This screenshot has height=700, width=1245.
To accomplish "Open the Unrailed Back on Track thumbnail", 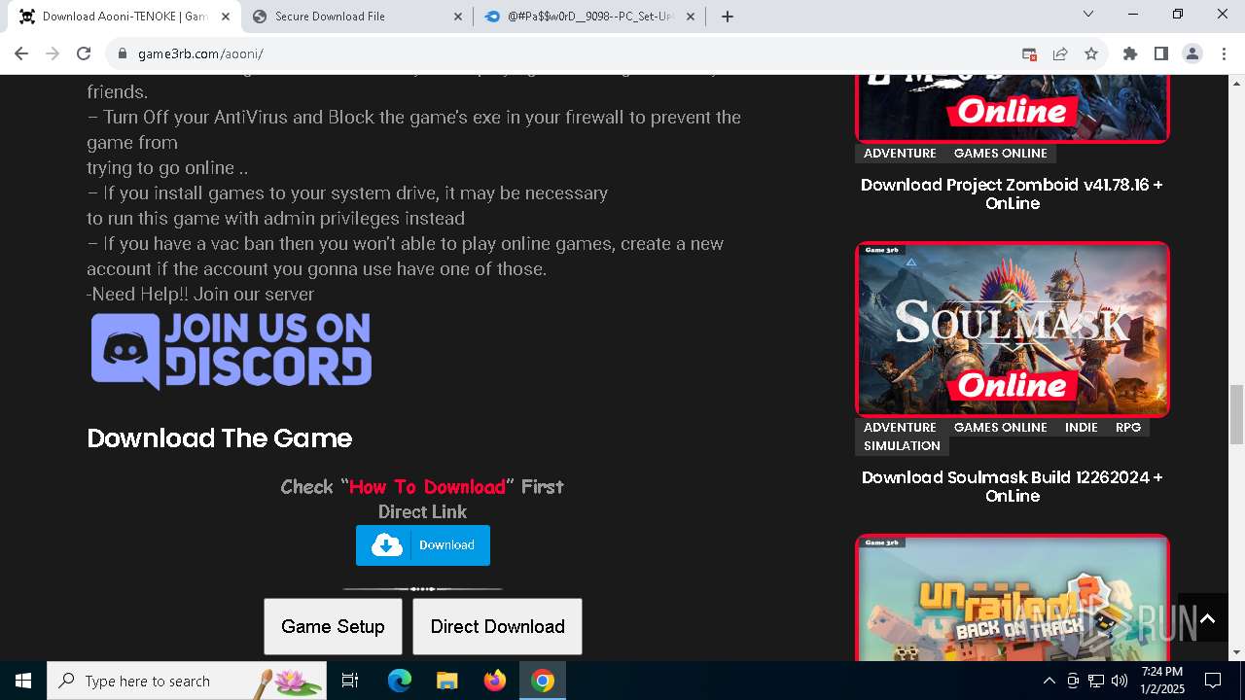I will tap(1013, 598).
